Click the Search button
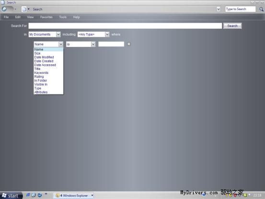The image size is (265, 199). tap(232, 26)
